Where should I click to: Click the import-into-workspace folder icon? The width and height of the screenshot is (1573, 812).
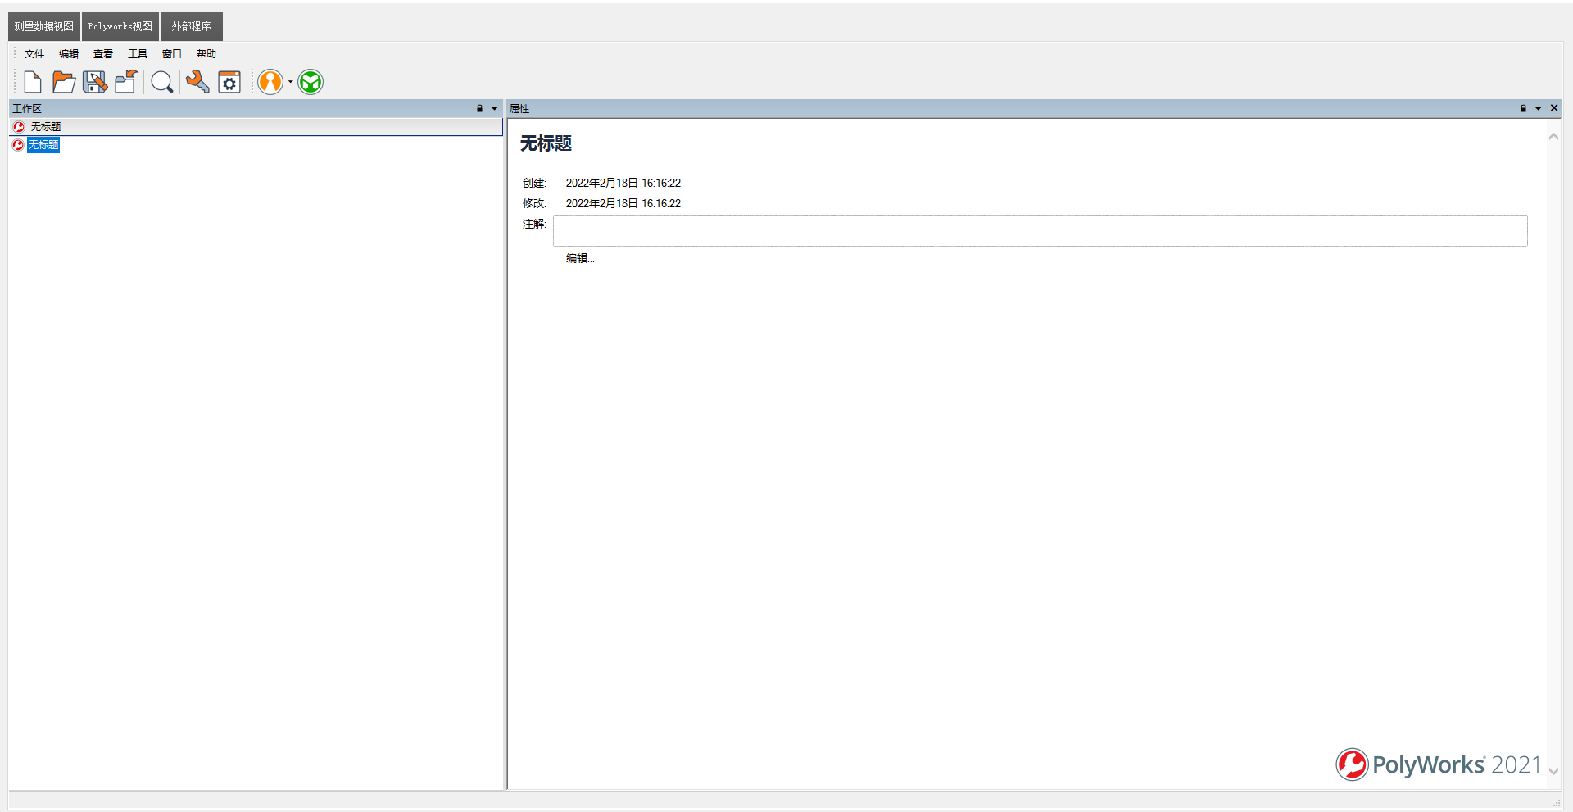125,82
